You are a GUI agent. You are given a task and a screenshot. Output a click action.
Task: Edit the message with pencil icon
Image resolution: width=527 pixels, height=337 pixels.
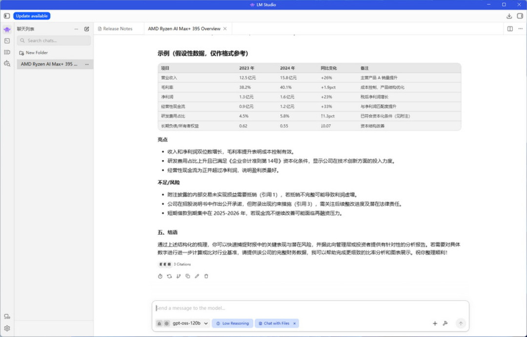197,276
